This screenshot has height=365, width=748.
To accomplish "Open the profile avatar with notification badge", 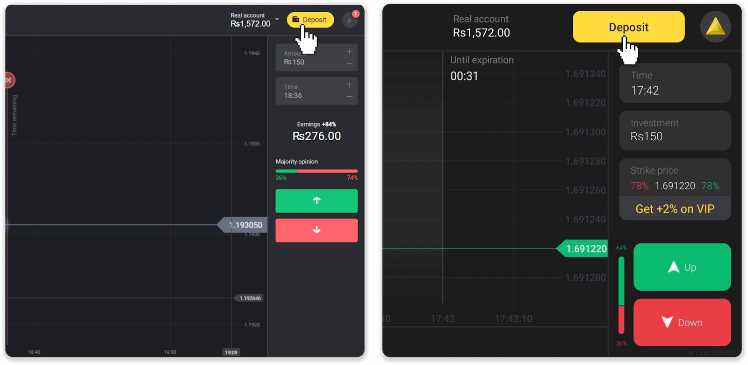I will (350, 20).
